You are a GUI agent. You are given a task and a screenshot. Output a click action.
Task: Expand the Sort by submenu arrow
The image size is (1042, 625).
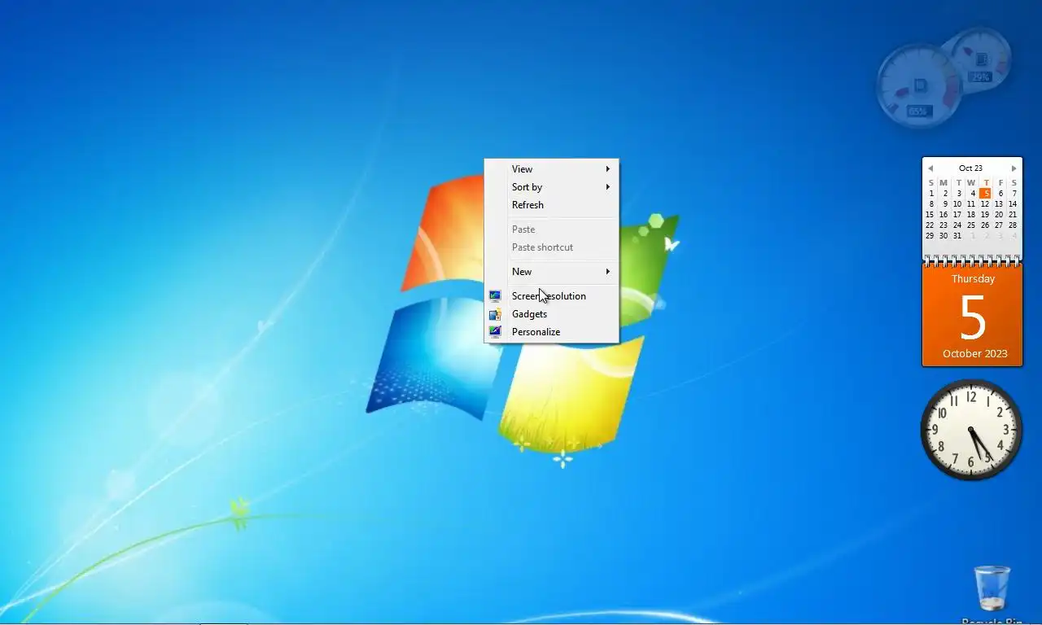607,187
